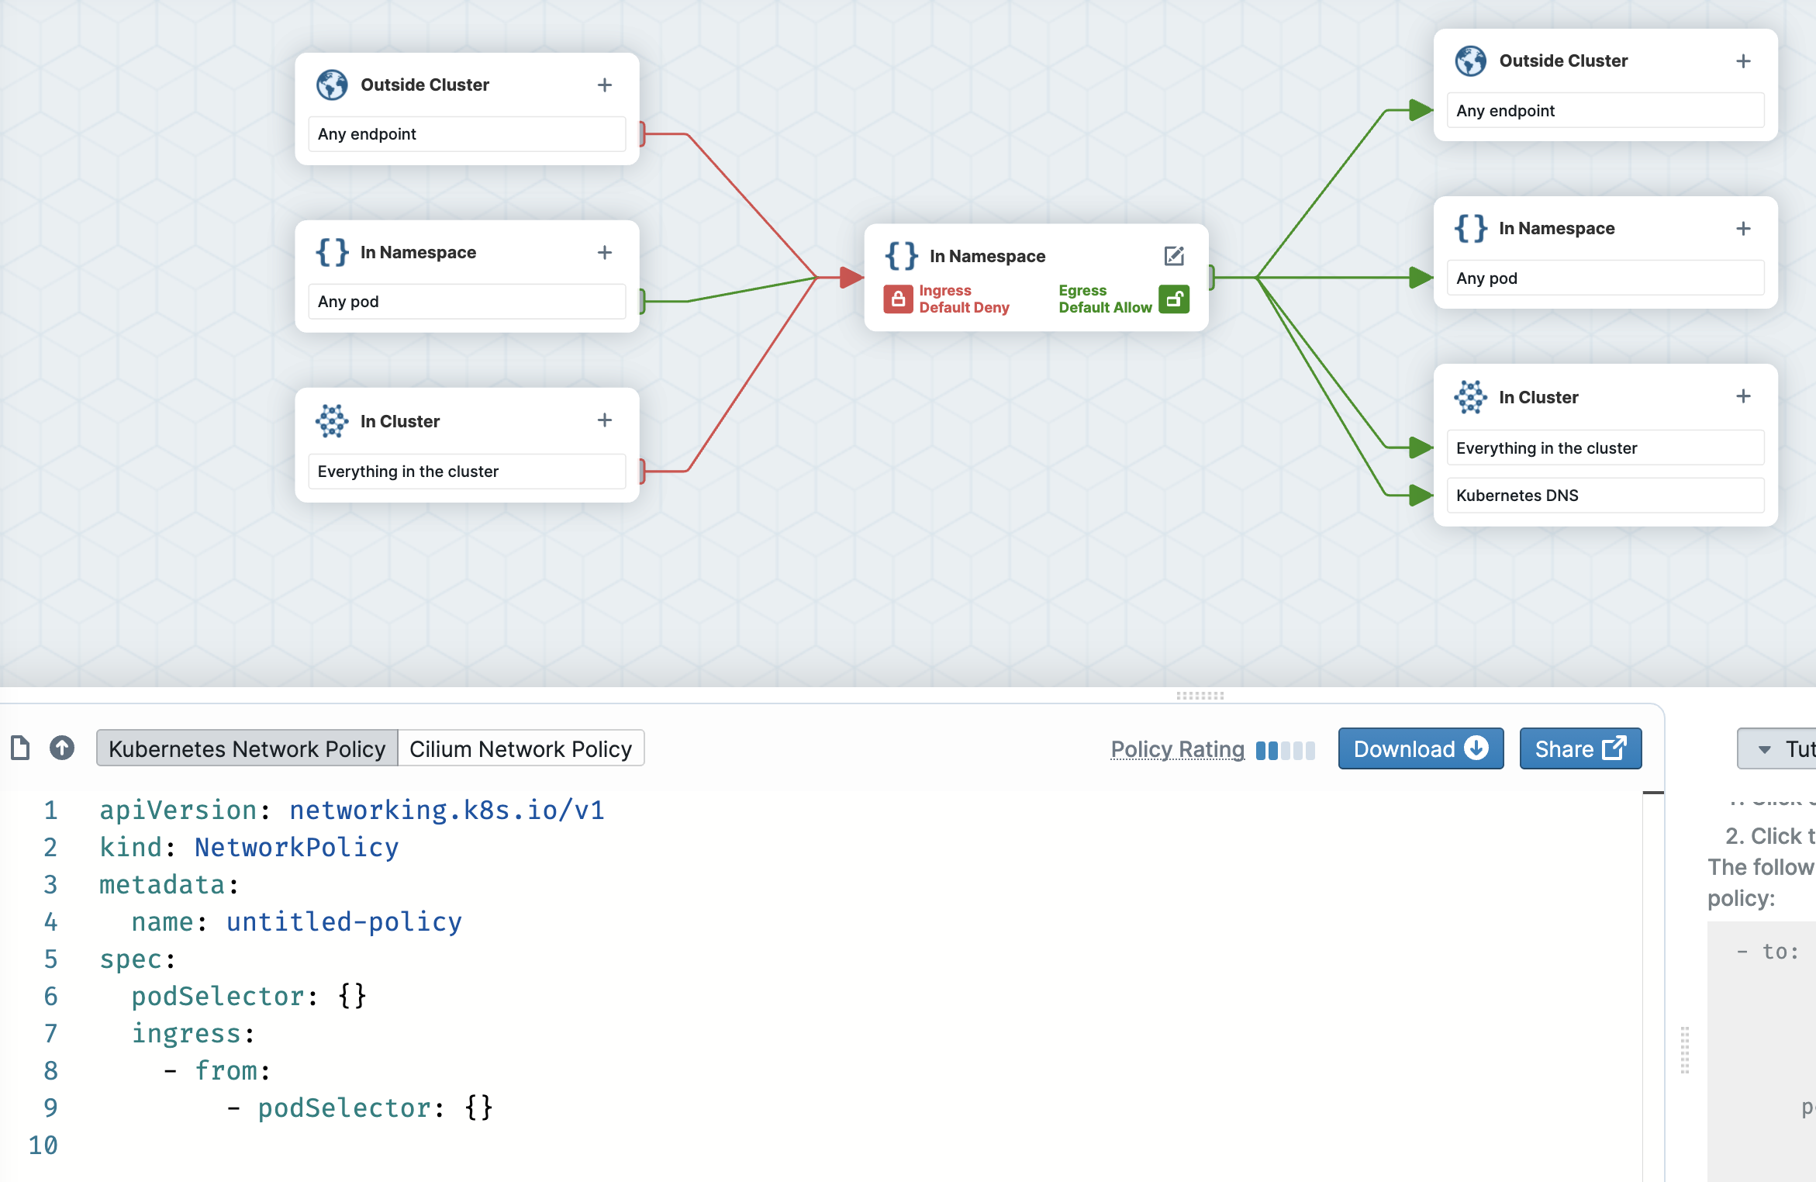
Task: Switch to Kubernetes Network Policy tab
Action: [247, 748]
